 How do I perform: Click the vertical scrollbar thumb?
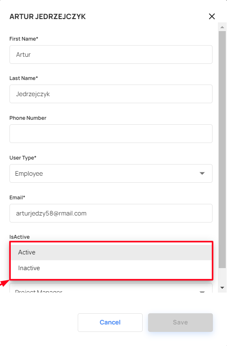(222, 150)
